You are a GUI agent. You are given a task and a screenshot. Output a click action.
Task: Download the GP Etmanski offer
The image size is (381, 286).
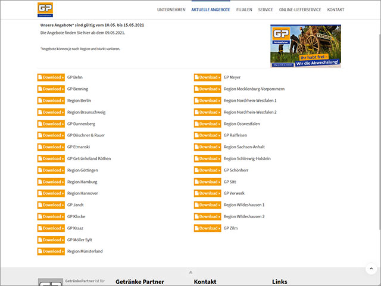point(51,147)
